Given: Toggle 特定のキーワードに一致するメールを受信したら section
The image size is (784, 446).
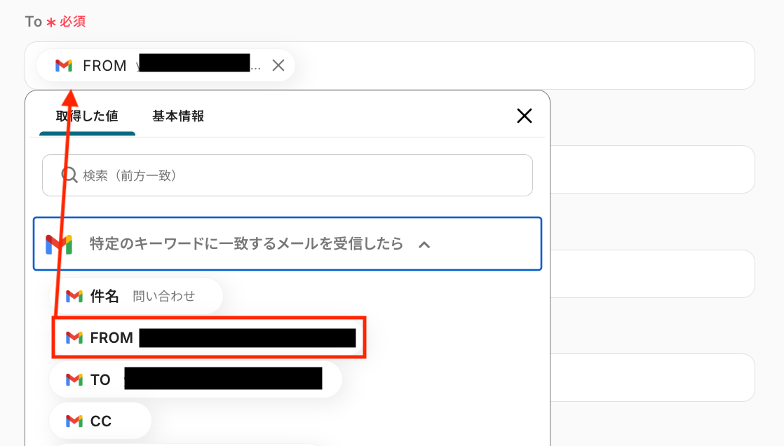Looking at the screenshot, I should 246,244.
